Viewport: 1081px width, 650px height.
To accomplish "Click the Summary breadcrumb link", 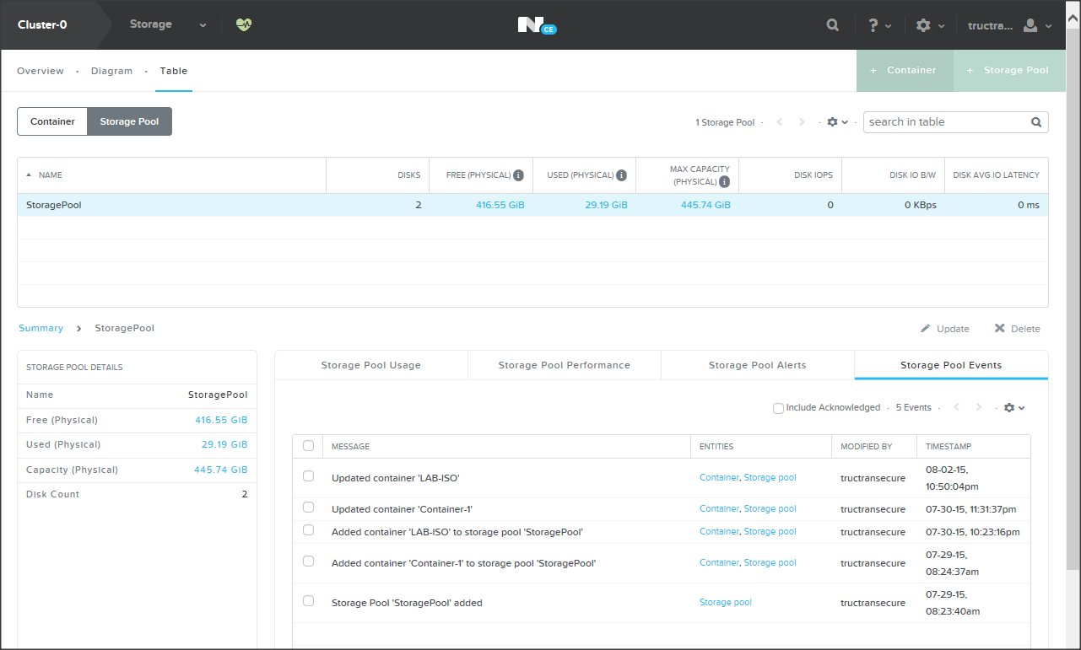I will [41, 328].
